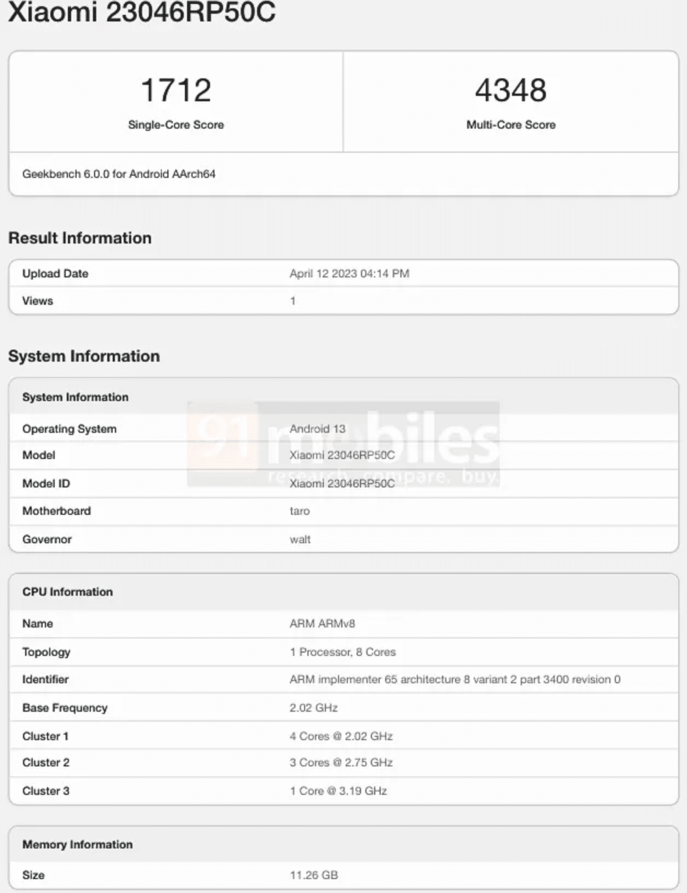
Task: Select the 'walt' governor value
Action: 300,539
